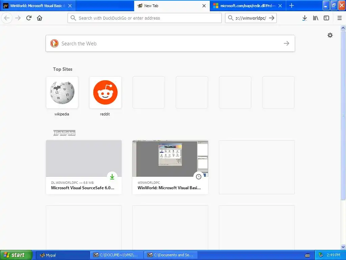Viewport: 346px width, 260px height.
Task: Open a new tab with plus button
Action: click(x=292, y=5)
